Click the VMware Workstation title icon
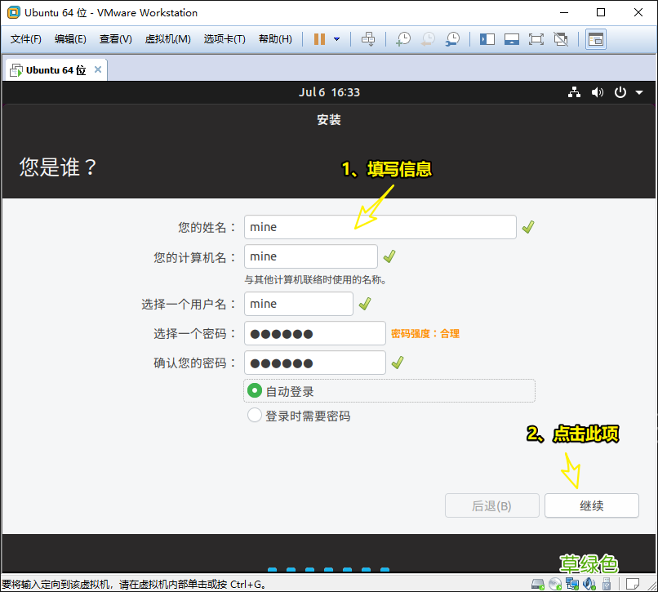Screen dimensions: 658x592 (x=13, y=12)
